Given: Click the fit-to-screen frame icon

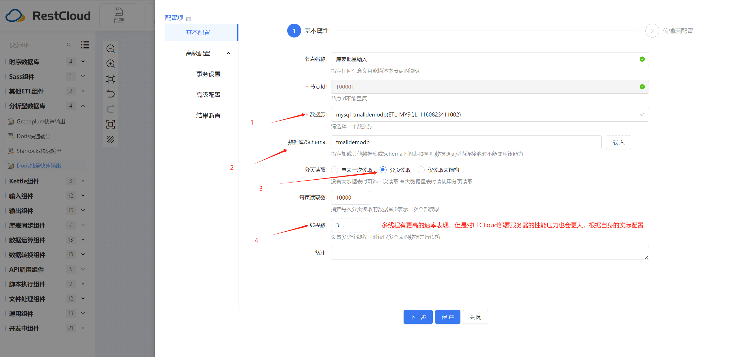Looking at the screenshot, I should (111, 124).
